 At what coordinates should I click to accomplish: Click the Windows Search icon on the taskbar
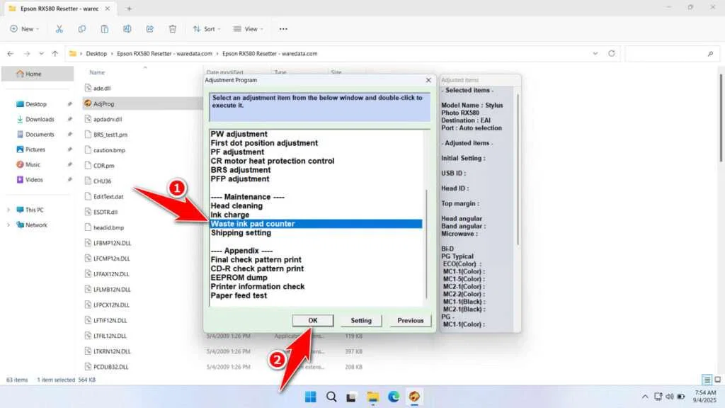tap(331, 397)
